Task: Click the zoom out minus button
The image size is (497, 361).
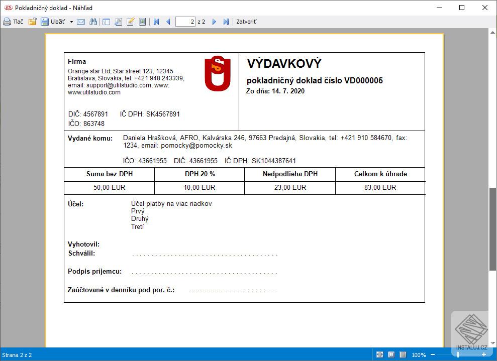Action: click(x=433, y=355)
